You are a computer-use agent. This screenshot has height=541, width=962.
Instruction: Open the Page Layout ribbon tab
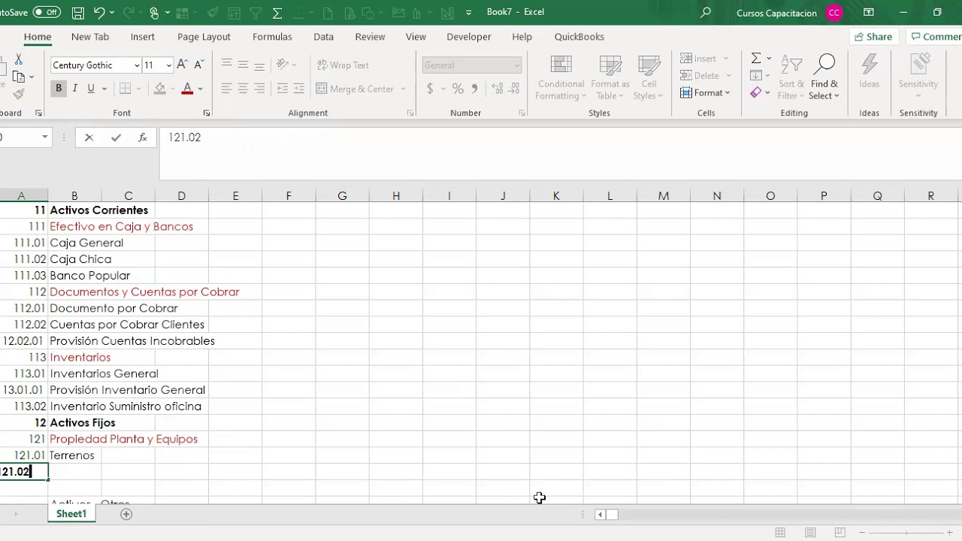tap(204, 37)
